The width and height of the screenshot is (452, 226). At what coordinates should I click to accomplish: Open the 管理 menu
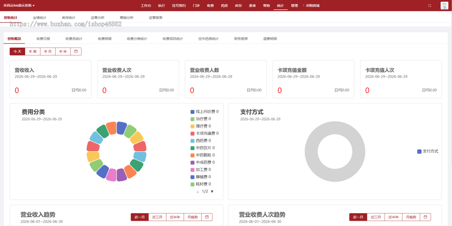tap(294, 6)
